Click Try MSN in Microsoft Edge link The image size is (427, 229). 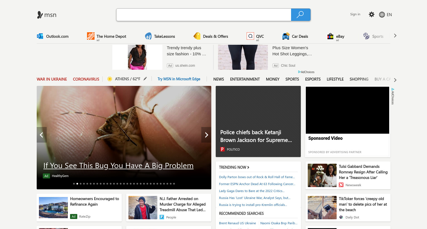click(x=179, y=79)
